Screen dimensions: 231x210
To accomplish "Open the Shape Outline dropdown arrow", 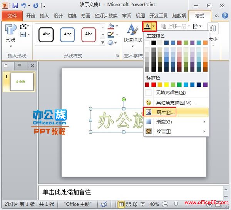I will click(117, 35).
